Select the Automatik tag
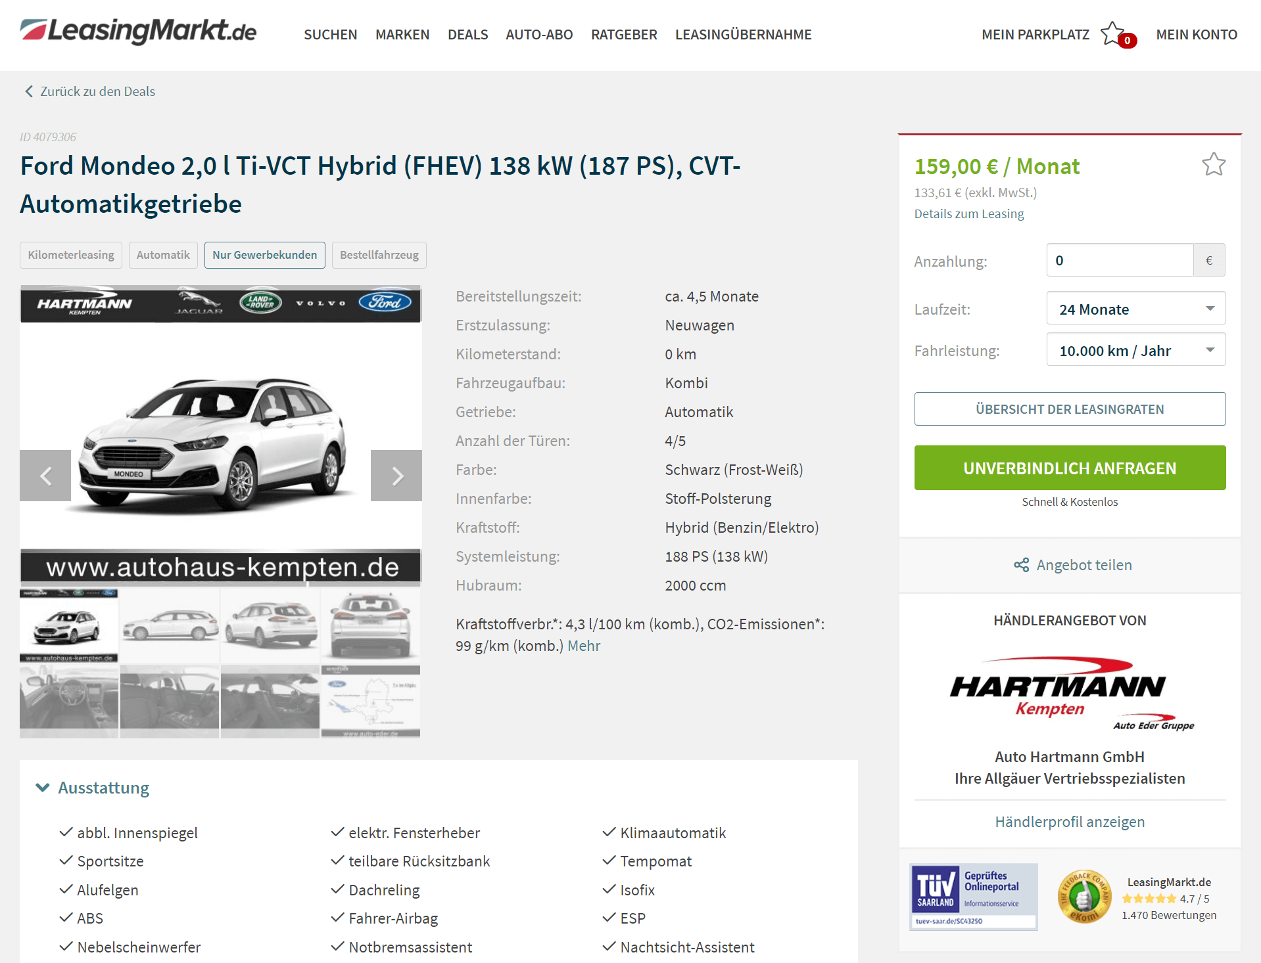Image resolution: width=1261 pixels, height=963 pixels. (x=163, y=255)
